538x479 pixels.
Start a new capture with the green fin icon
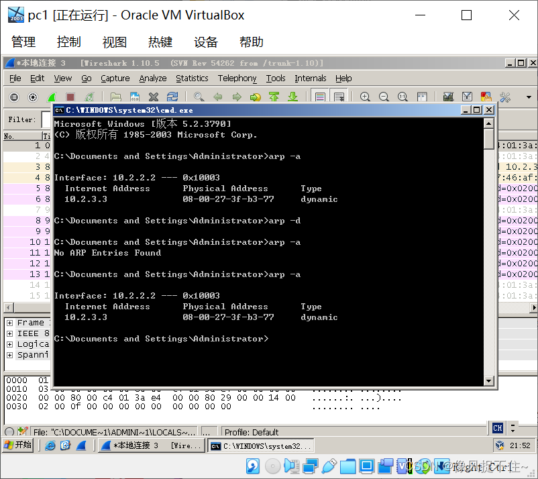tap(52, 97)
